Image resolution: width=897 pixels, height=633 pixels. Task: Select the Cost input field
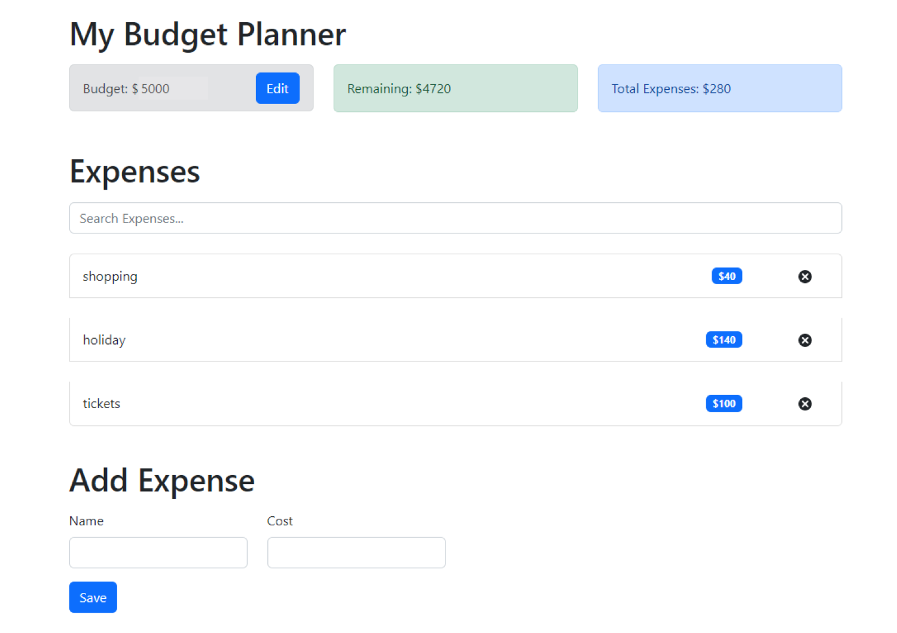(356, 552)
